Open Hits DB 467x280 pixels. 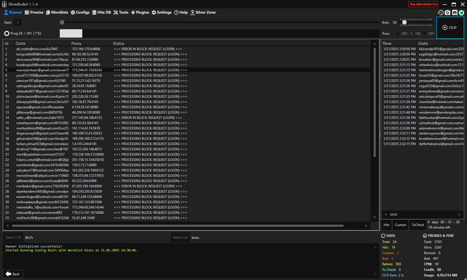coord(101,13)
